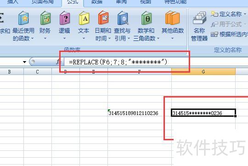Expand the Logical dropdown arrow

point(65,39)
